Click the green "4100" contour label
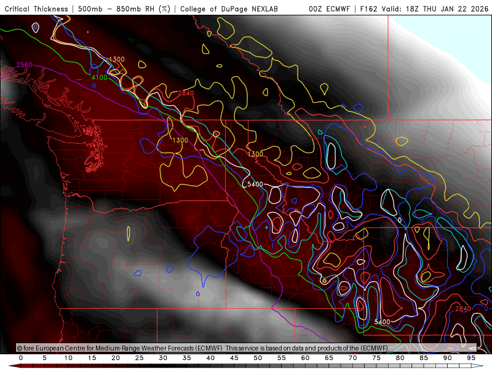The width and height of the screenshot is (492, 369). click(x=99, y=77)
